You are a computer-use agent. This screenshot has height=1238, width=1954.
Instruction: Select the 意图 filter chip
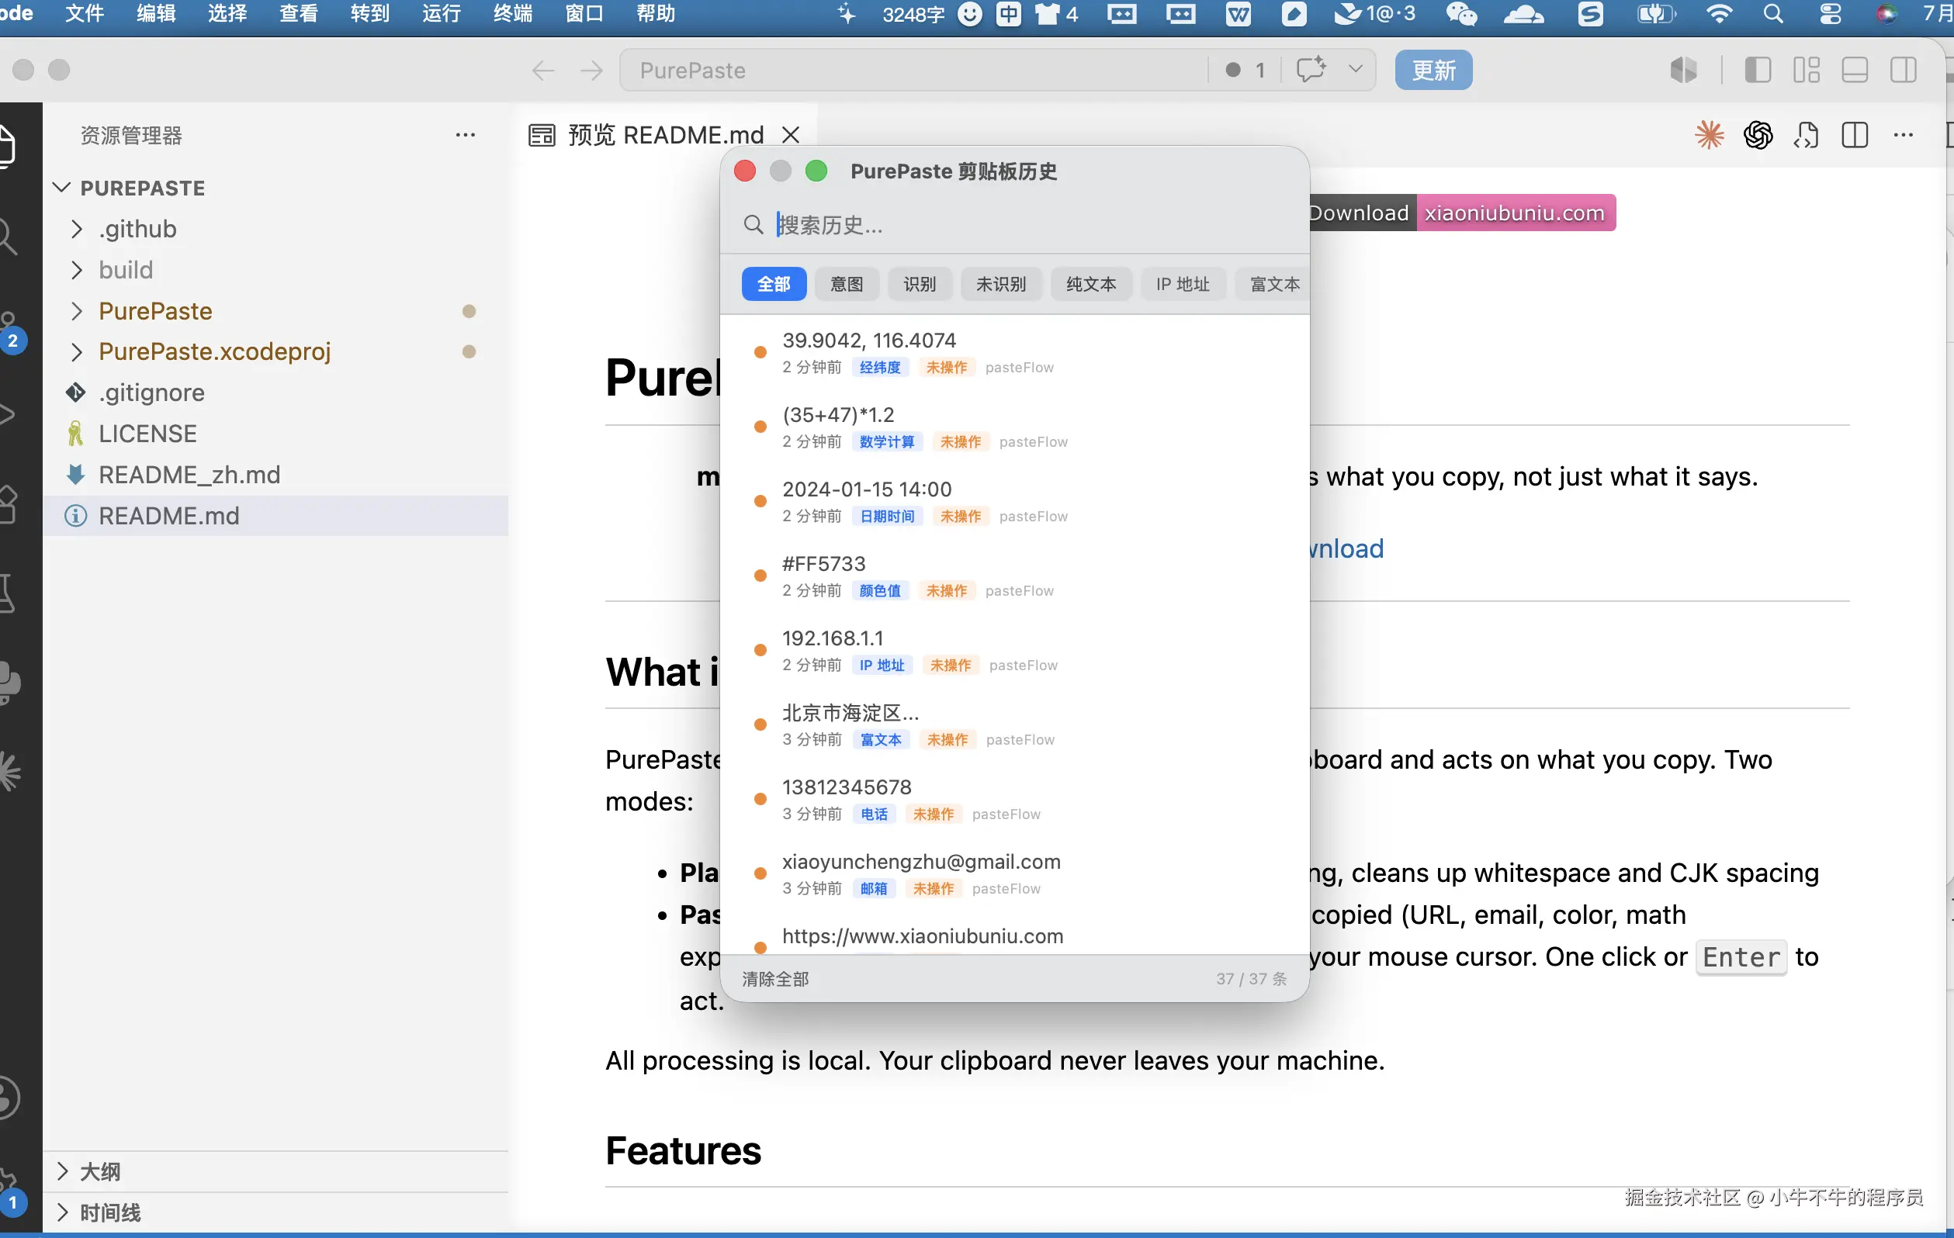pyautogui.click(x=847, y=284)
